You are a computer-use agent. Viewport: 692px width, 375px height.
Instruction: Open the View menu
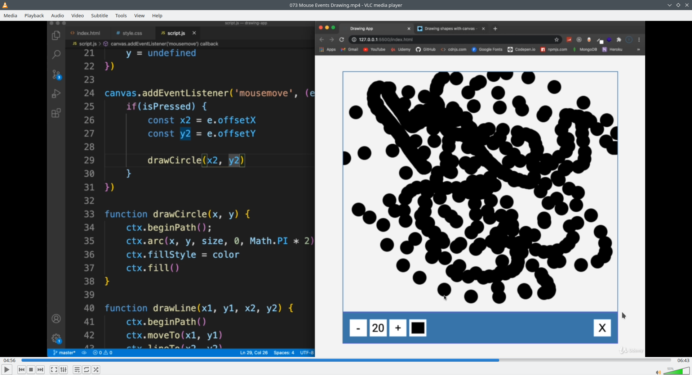(x=139, y=15)
